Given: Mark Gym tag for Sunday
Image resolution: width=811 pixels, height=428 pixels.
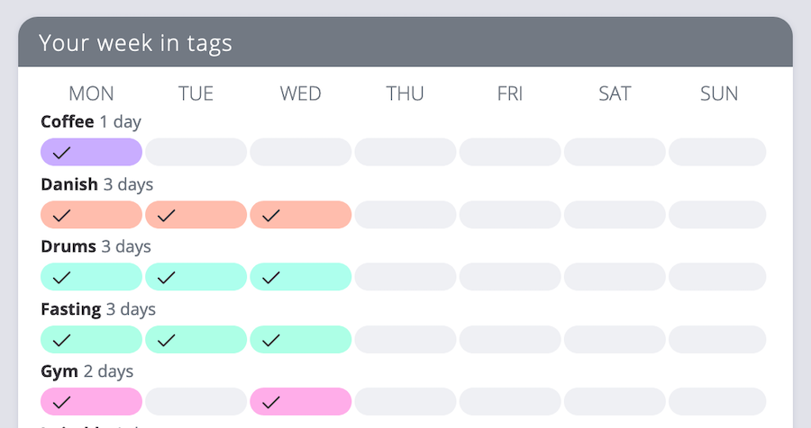Looking at the screenshot, I should (717, 402).
